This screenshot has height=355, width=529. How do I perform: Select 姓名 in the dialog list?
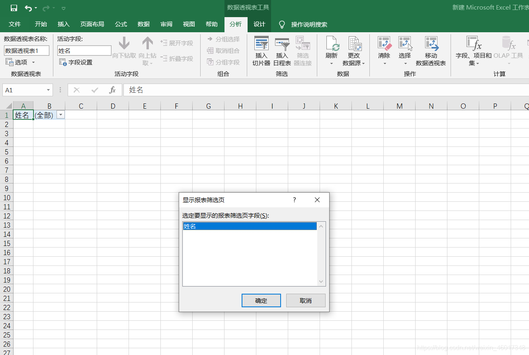(x=250, y=226)
